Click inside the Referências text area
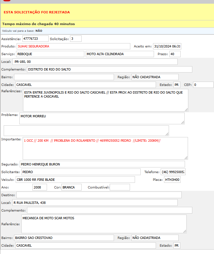This screenshot has width=214, height=254. (x=105, y=100)
